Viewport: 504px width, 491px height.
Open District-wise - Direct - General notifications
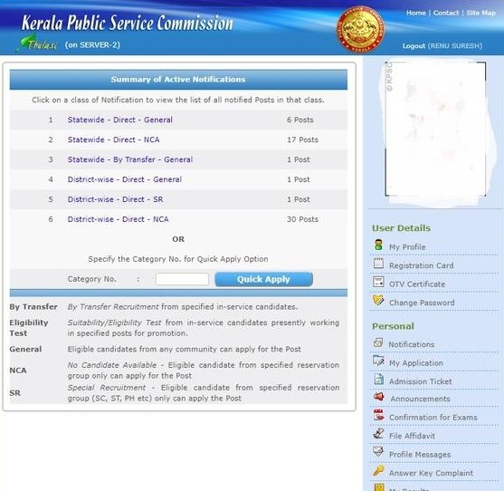[125, 179]
